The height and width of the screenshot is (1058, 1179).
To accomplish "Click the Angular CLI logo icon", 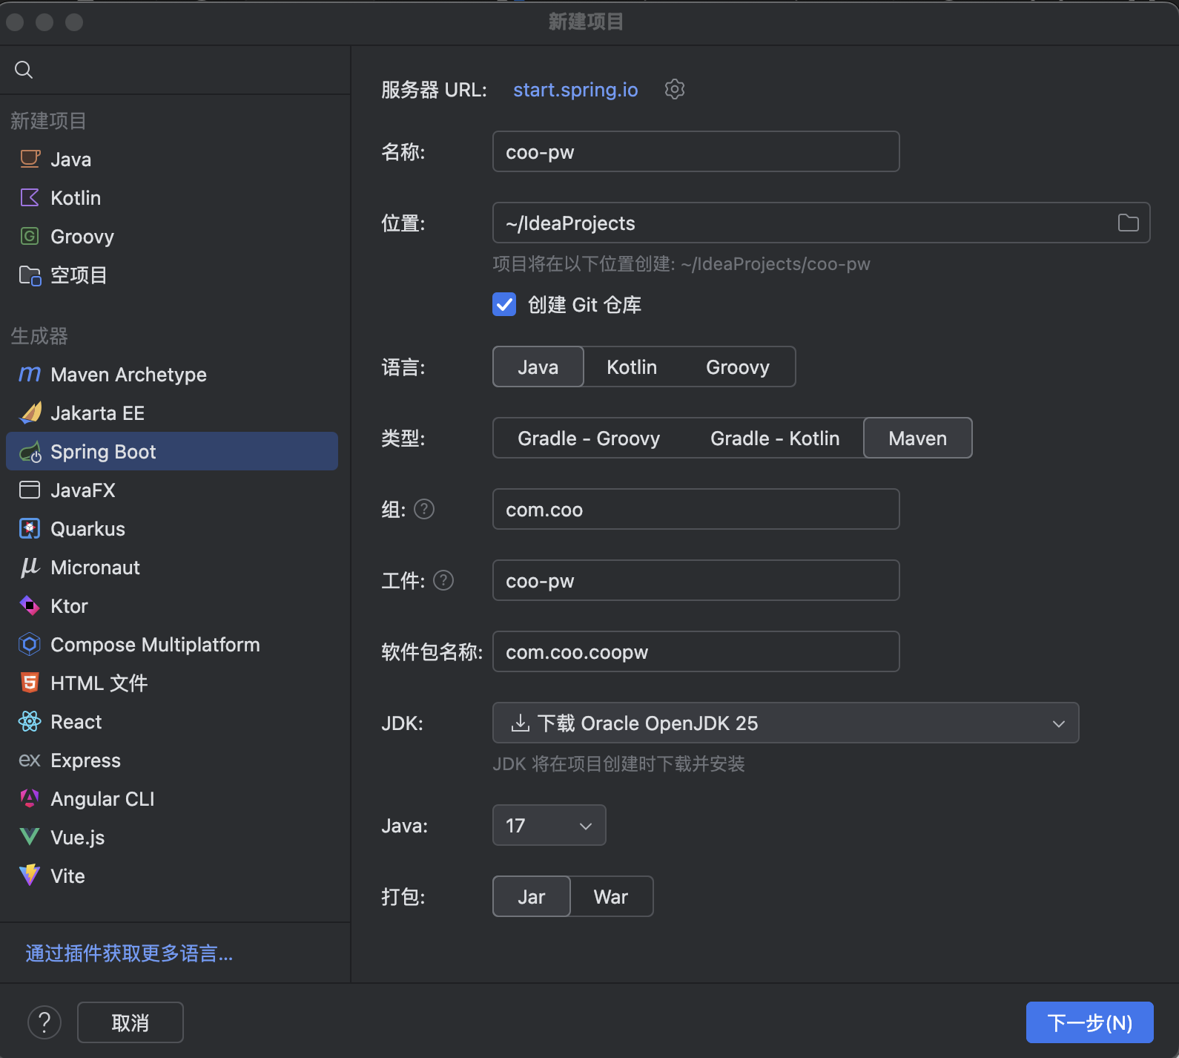I will 30,798.
